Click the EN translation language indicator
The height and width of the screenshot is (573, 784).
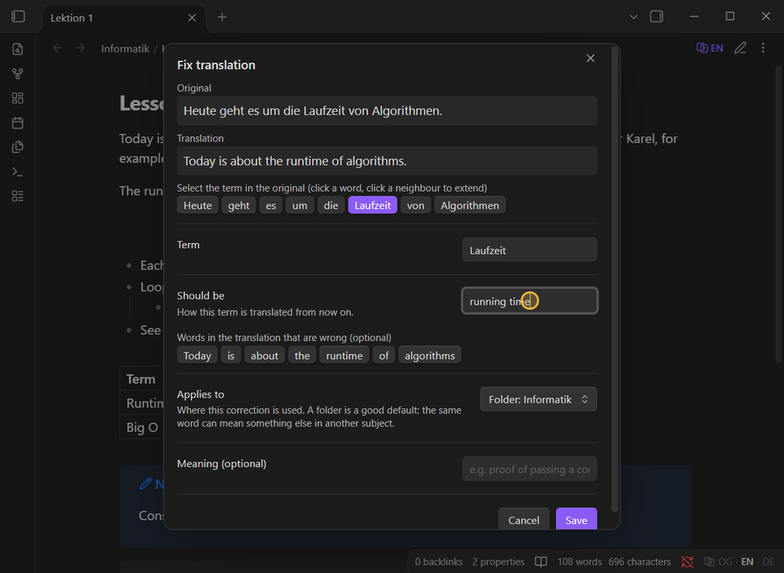[x=710, y=48]
